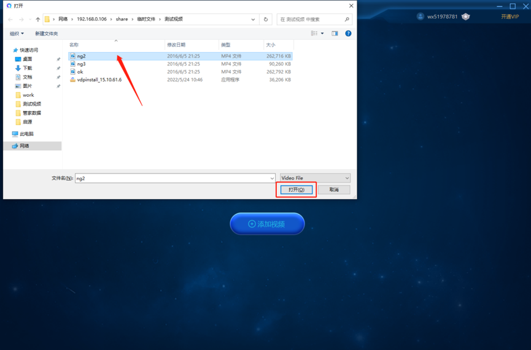Image resolution: width=531 pixels, height=350 pixels.
Task: Open the Video File type dropdown
Action: (x=315, y=178)
